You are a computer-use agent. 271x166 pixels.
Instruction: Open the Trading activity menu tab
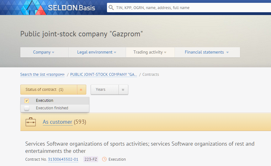150,52
